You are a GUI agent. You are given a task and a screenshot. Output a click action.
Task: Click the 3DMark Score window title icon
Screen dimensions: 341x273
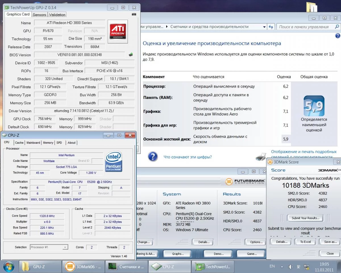click(270, 162)
